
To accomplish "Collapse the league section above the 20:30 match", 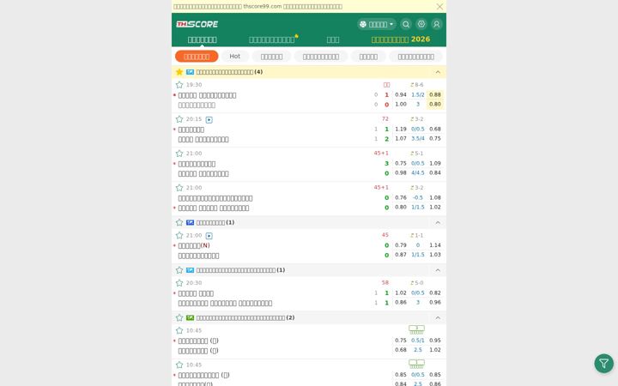I will [438, 270].
